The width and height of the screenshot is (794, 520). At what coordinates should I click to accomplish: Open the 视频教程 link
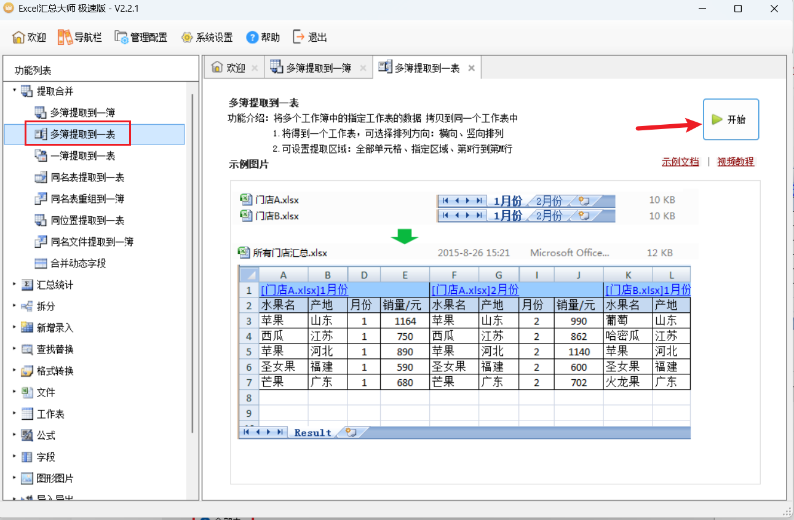click(735, 162)
